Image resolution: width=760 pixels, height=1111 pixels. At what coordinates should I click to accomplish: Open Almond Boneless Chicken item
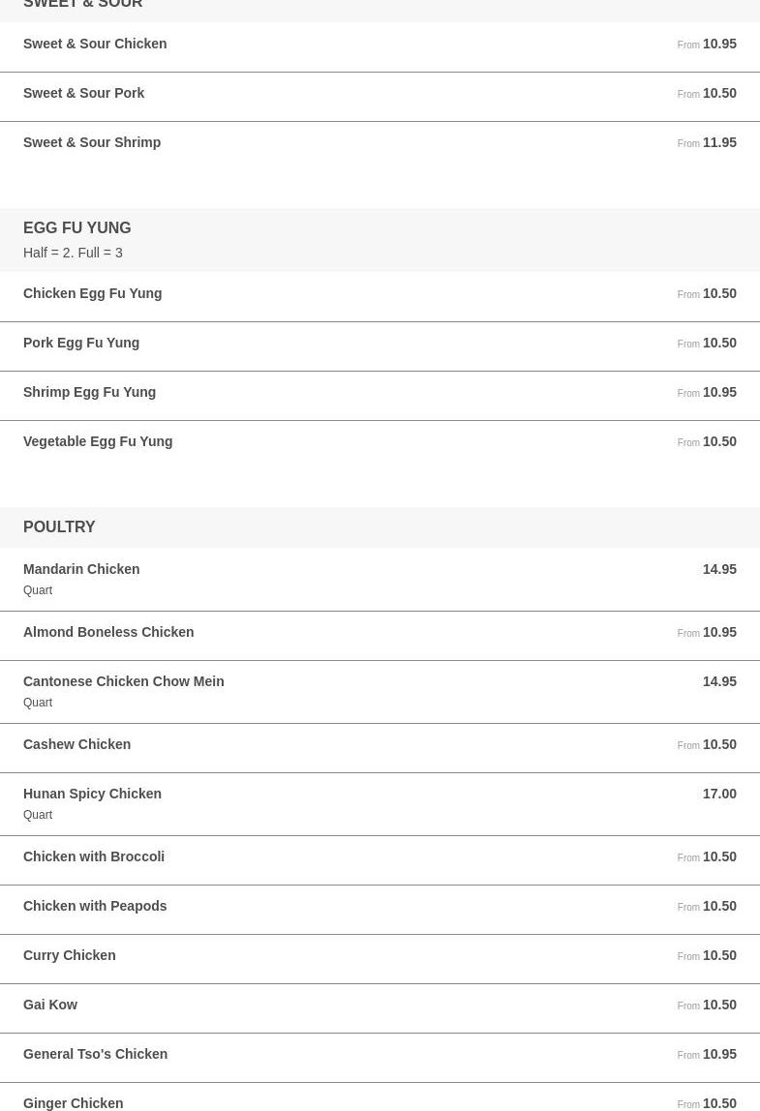tap(380, 636)
